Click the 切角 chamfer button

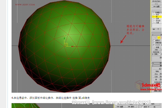point(156,77)
